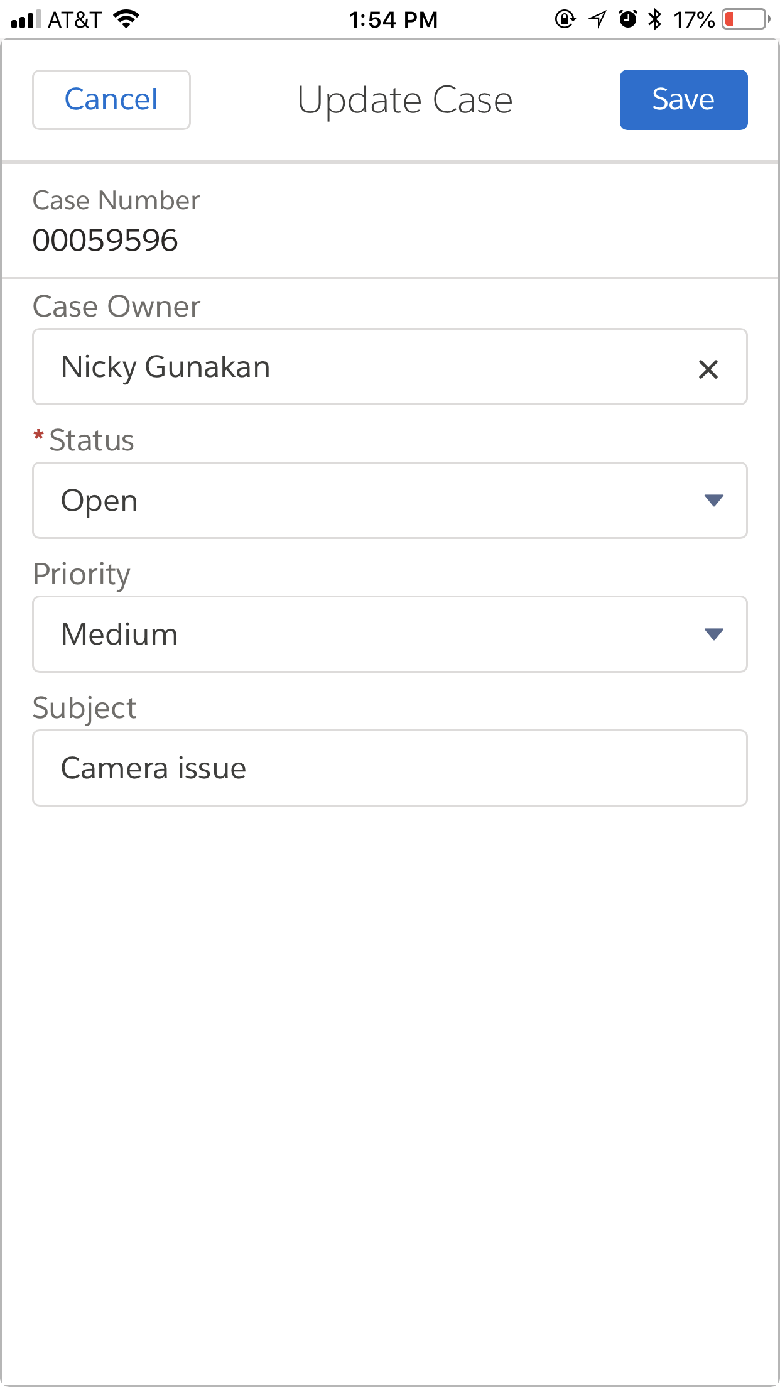Tap the 1:54 PM clock

pyautogui.click(x=393, y=19)
